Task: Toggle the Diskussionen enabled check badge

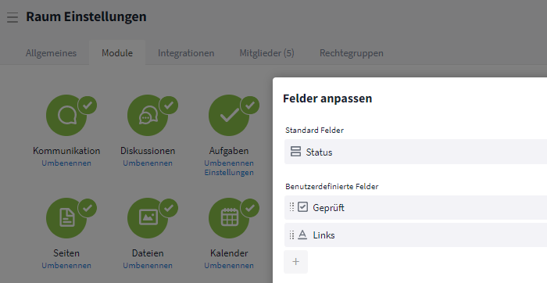Action: (x=169, y=105)
